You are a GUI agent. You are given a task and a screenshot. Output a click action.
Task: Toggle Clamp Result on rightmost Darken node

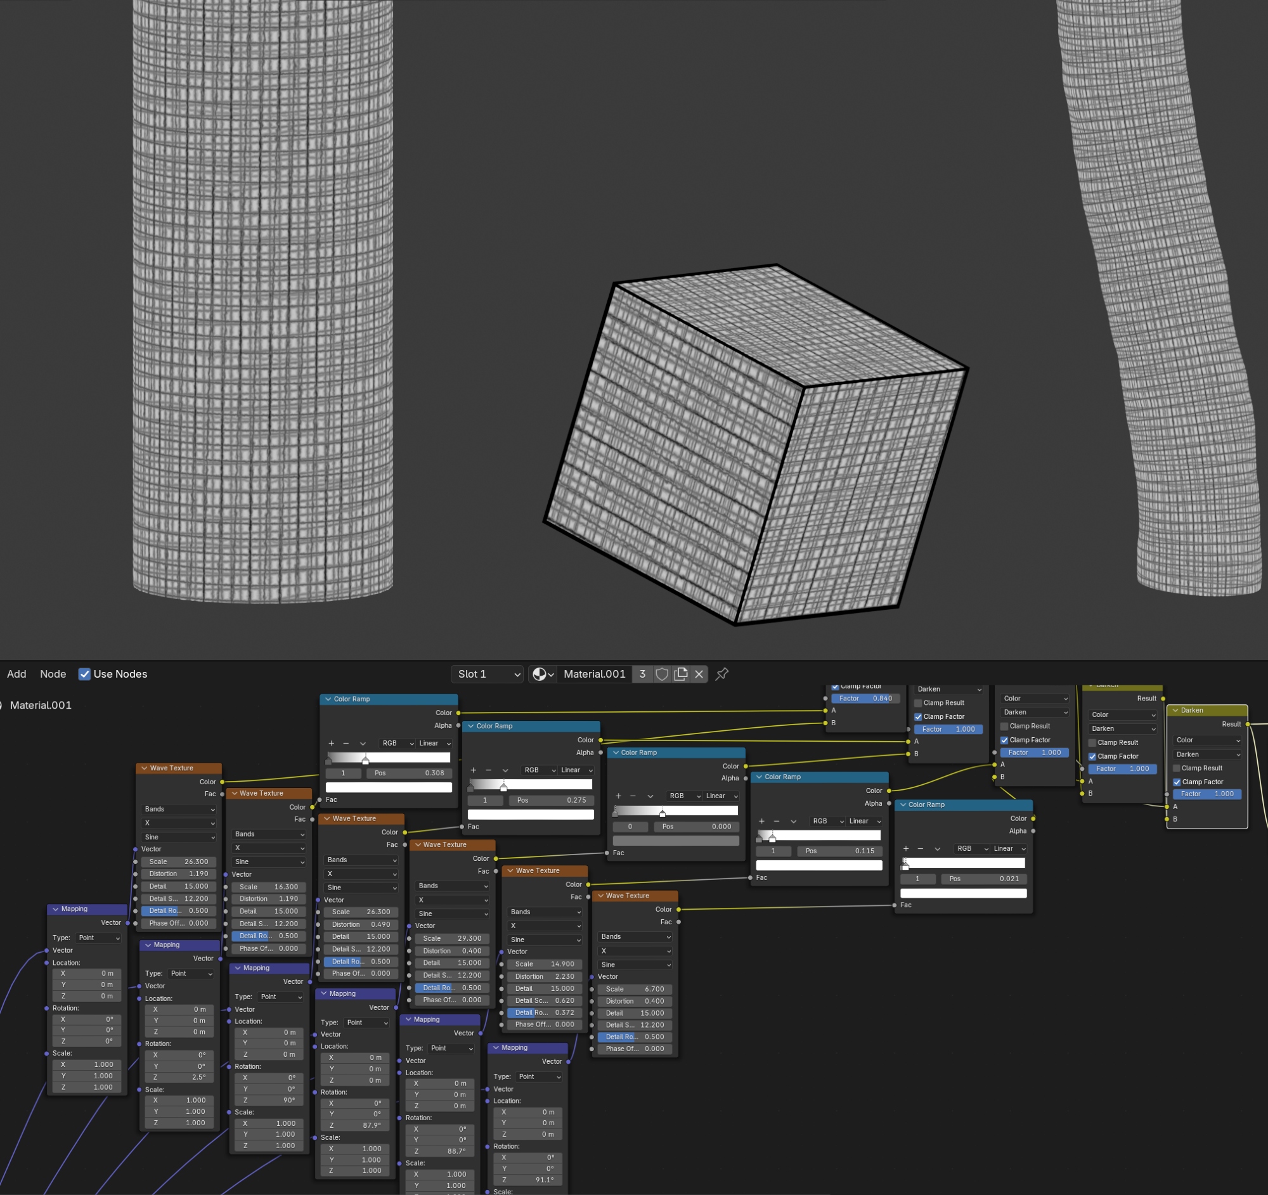point(1177,768)
